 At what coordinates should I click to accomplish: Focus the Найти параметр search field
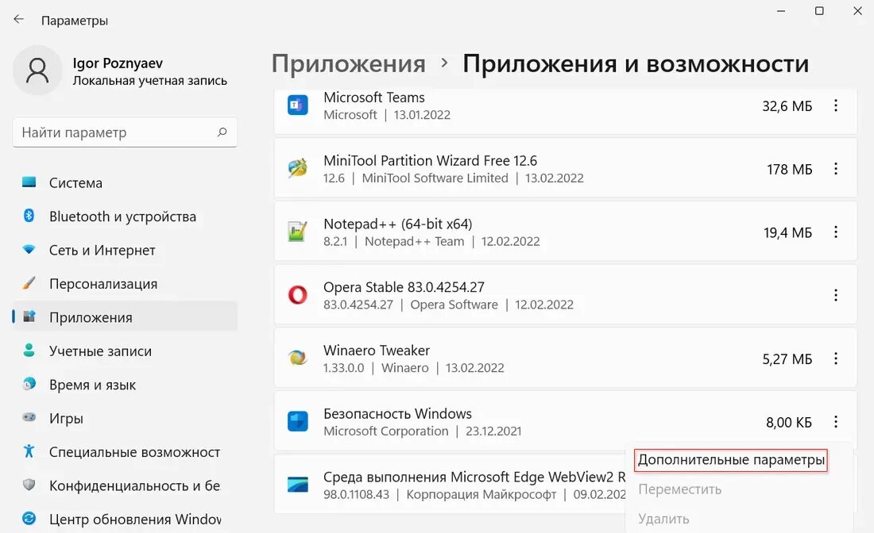125,132
